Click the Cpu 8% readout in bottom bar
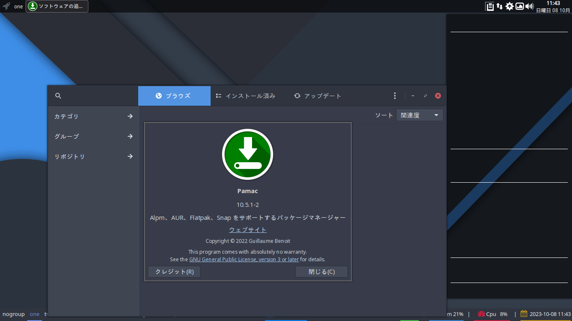Viewport: 572px width, 321px height. coord(497,314)
